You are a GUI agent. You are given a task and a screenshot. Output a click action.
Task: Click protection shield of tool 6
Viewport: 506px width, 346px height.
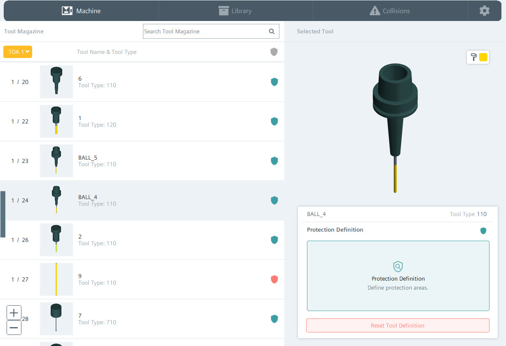point(274,82)
